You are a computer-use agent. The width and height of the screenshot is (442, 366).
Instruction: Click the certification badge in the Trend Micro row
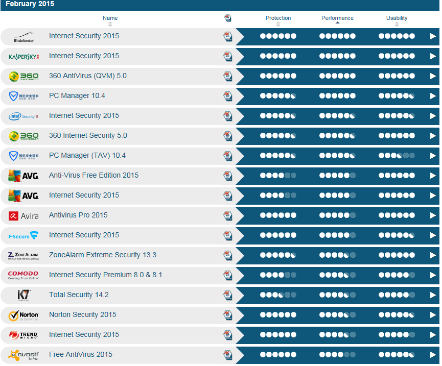coord(228,335)
